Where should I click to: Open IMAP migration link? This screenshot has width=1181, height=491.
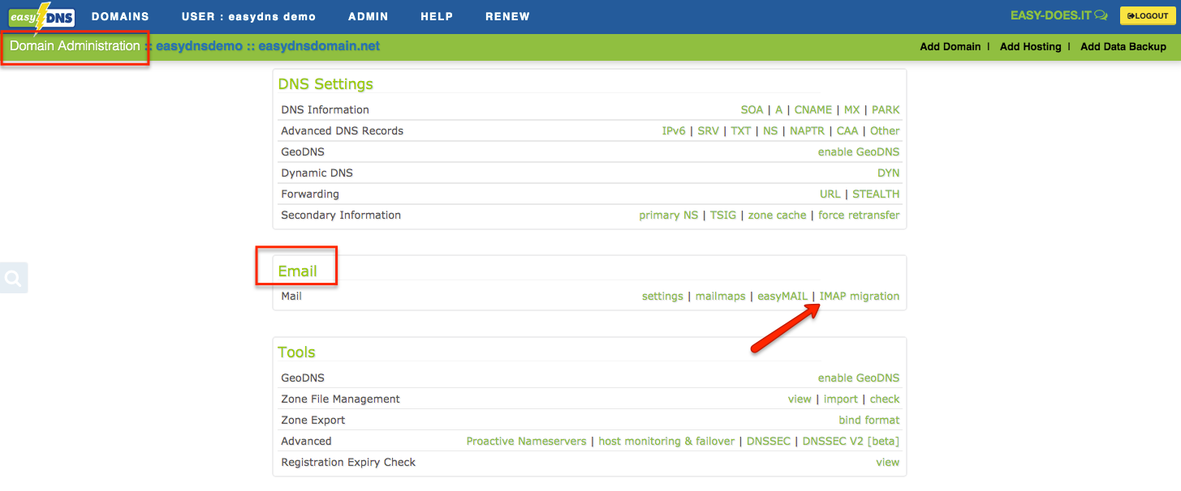click(x=860, y=297)
